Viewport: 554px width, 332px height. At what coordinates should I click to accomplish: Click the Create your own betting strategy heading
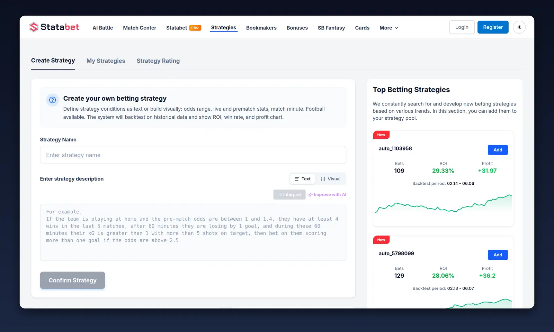(x=115, y=99)
